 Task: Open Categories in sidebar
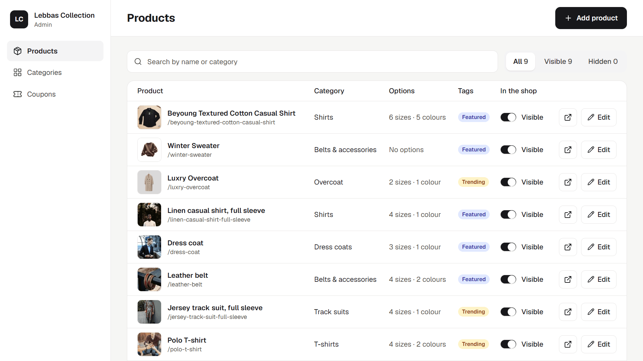(x=55, y=73)
